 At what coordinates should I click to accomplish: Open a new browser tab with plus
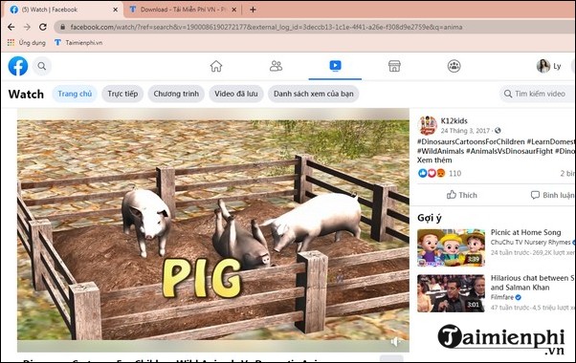tap(253, 10)
